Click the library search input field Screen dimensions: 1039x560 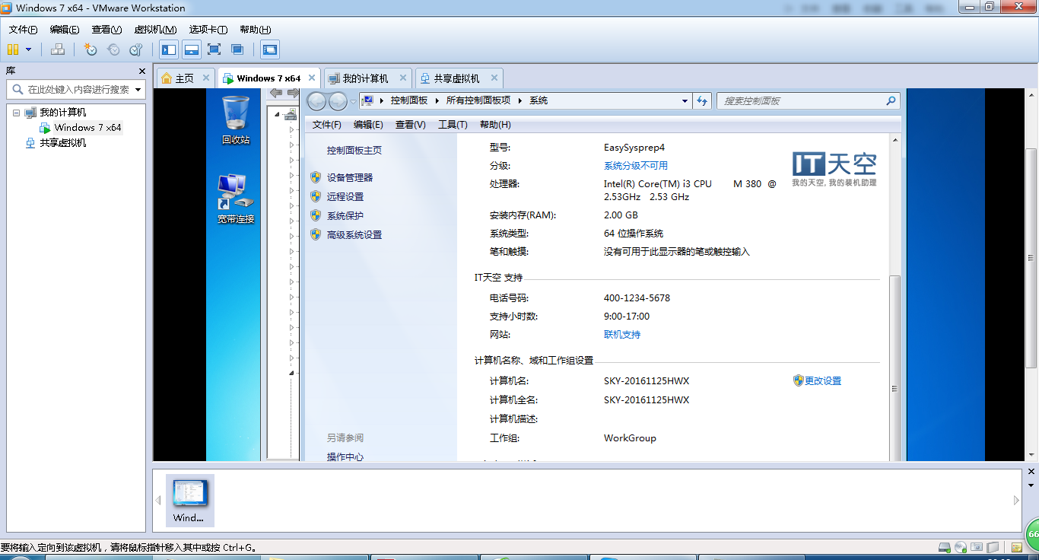tap(76, 89)
